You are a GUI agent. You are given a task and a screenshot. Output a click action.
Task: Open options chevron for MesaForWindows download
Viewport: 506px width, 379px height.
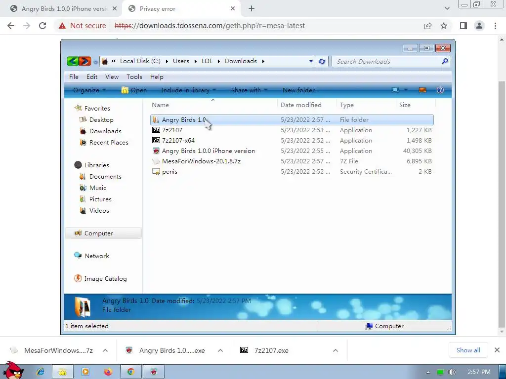pyautogui.click(x=105, y=350)
